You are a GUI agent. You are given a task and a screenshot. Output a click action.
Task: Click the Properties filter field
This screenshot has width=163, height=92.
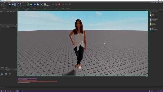pos(8,28)
